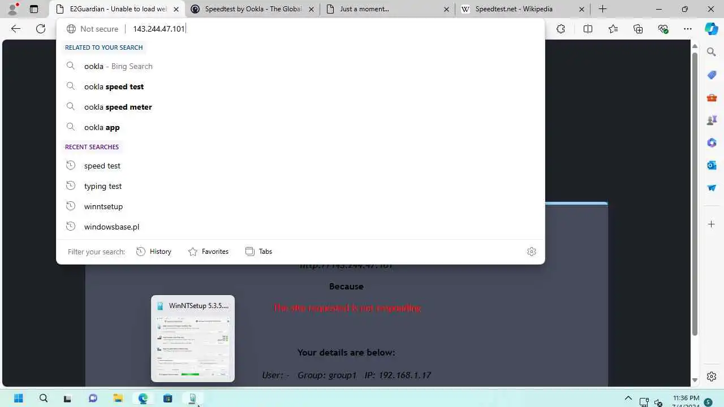Select recent search speed test
724x407 pixels.
pos(300,166)
